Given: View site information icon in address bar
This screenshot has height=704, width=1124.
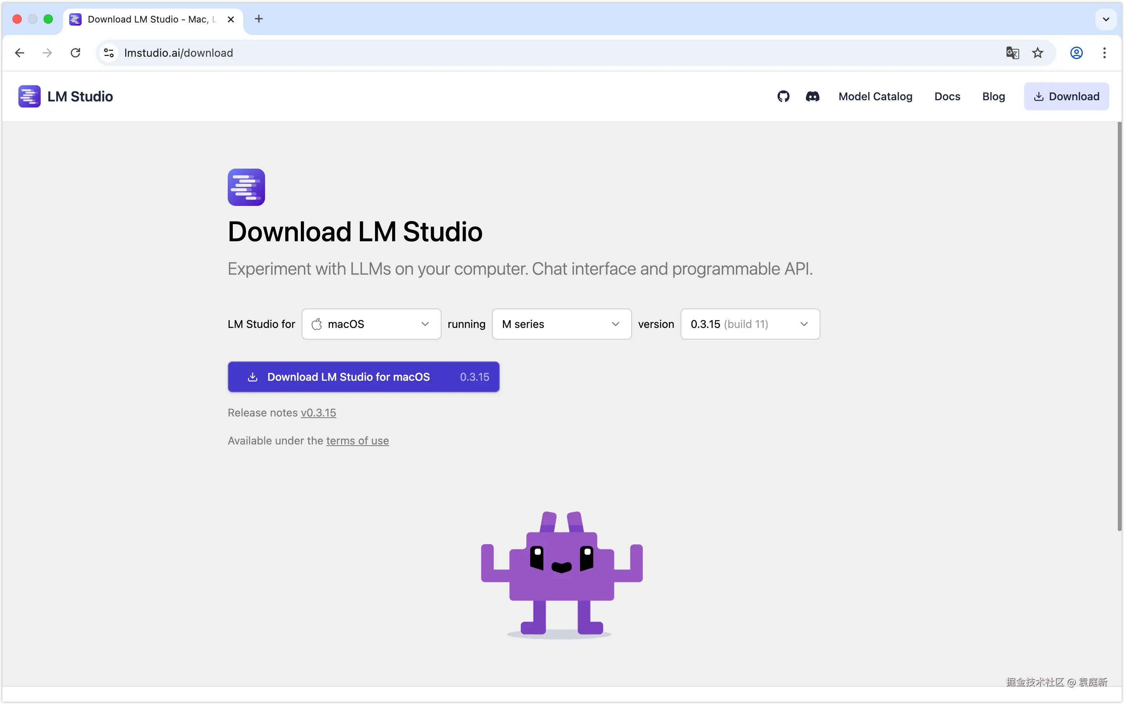Looking at the screenshot, I should click(109, 52).
